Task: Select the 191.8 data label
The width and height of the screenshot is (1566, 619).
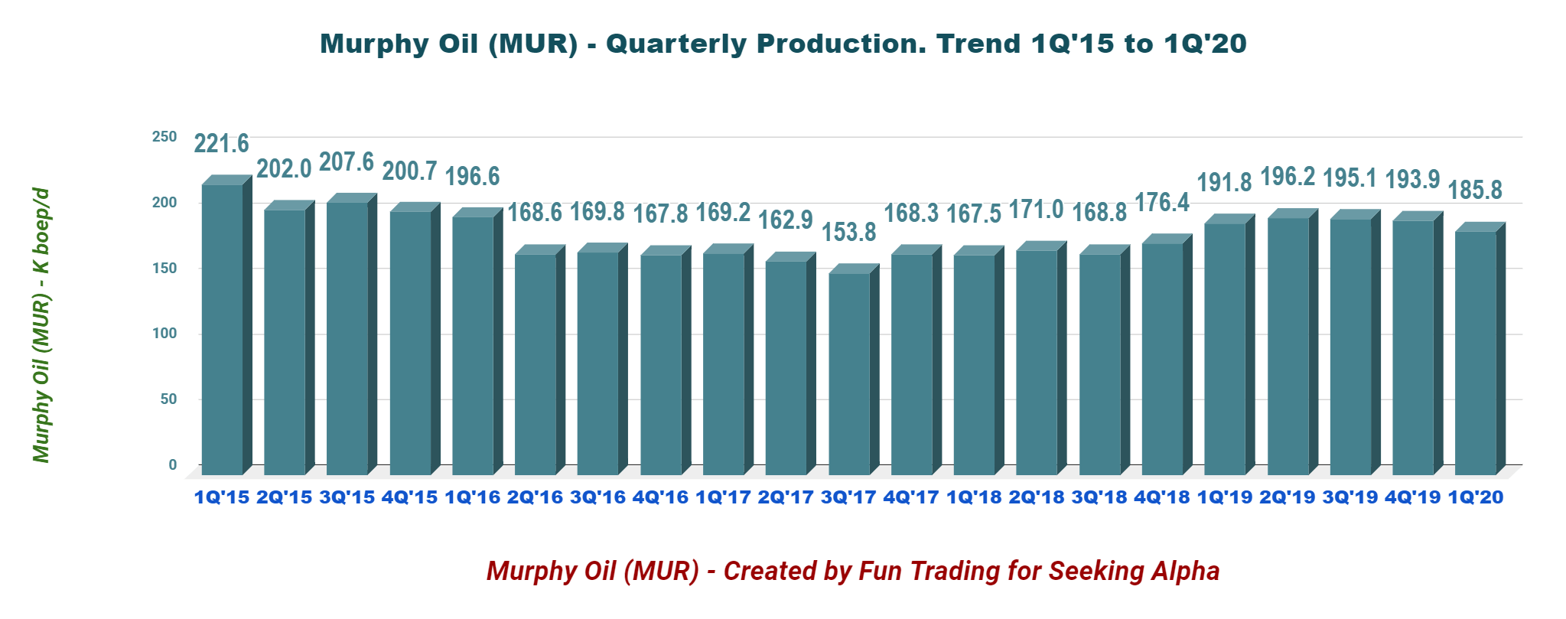Action: coord(1225,182)
